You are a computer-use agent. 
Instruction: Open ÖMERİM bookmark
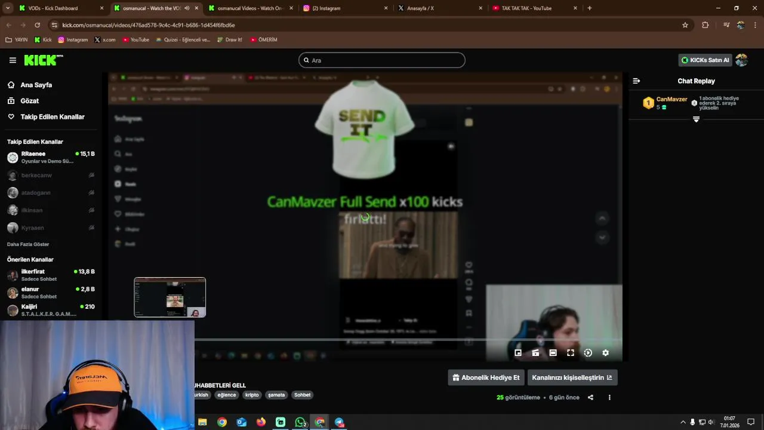263,40
